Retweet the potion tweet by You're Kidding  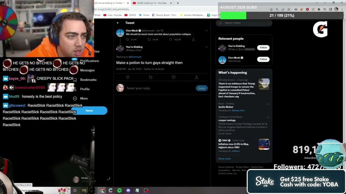tap(151, 77)
